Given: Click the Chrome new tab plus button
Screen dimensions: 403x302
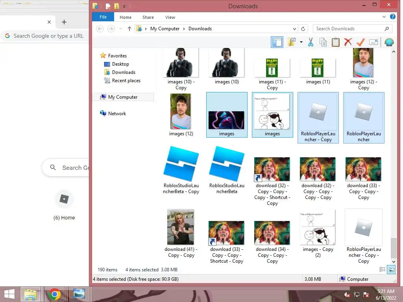Looking at the screenshot, I should [x=64, y=22].
